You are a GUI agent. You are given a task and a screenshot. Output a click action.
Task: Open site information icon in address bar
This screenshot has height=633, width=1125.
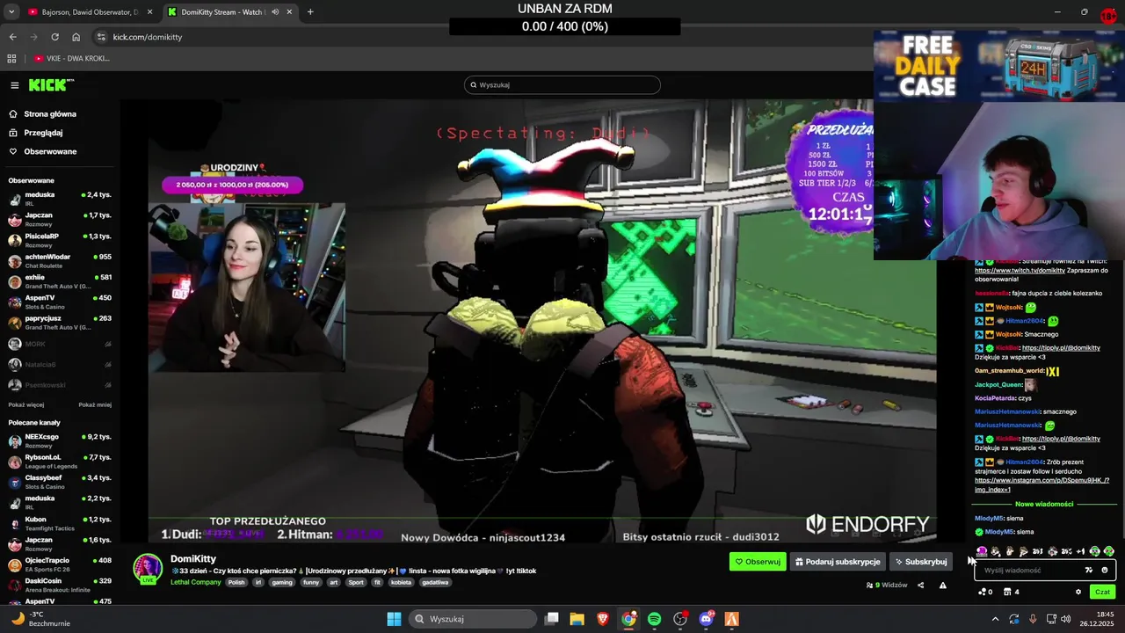click(x=101, y=37)
